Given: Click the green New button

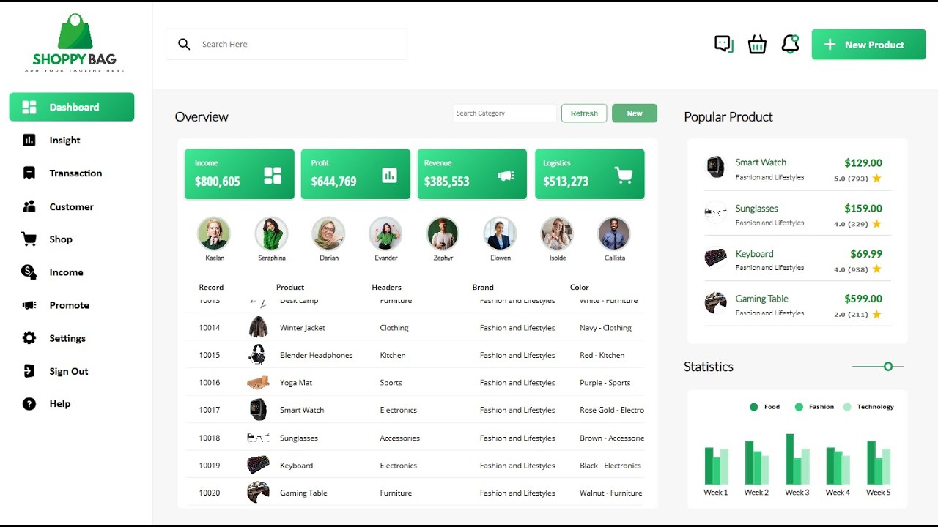Looking at the screenshot, I should [635, 113].
